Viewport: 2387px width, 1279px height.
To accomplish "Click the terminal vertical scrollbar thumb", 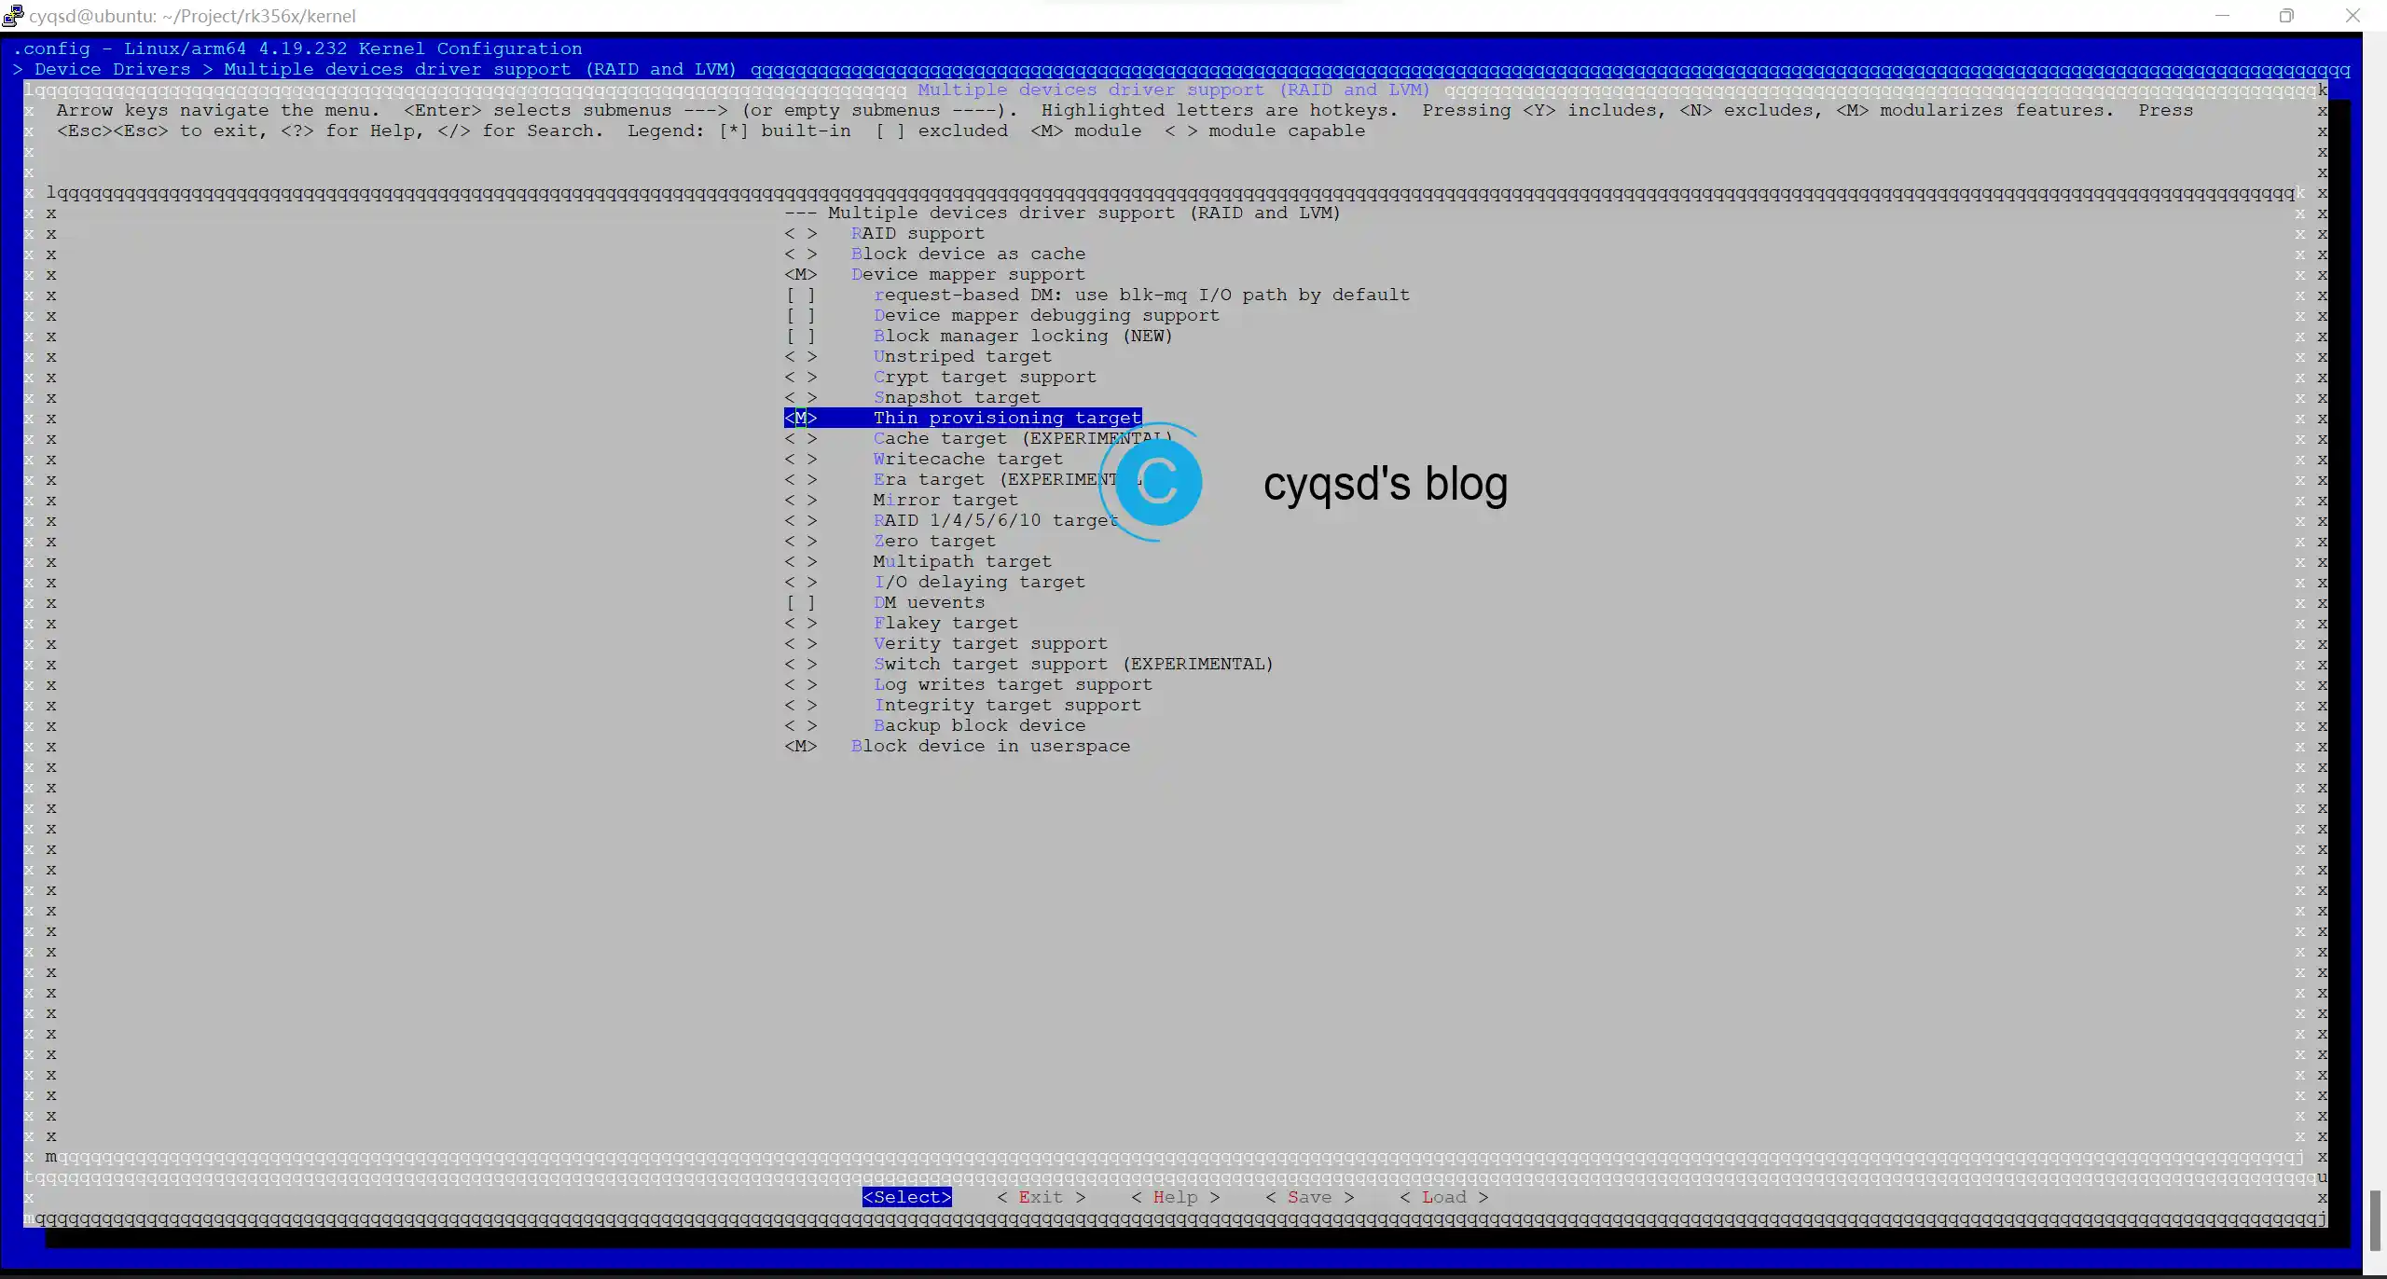I will click(x=2376, y=1219).
